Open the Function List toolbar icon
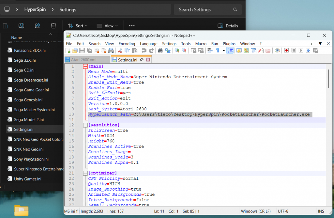Viewport: 334px width, 218px height. pyautogui.click(x=261, y=51)
